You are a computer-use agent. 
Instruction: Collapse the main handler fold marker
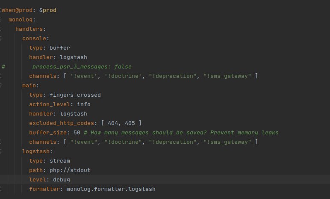(0, 85)
